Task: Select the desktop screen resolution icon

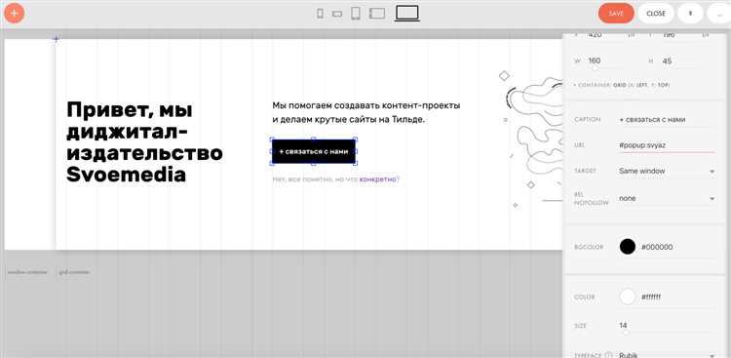Action: [x=407, y=14]
